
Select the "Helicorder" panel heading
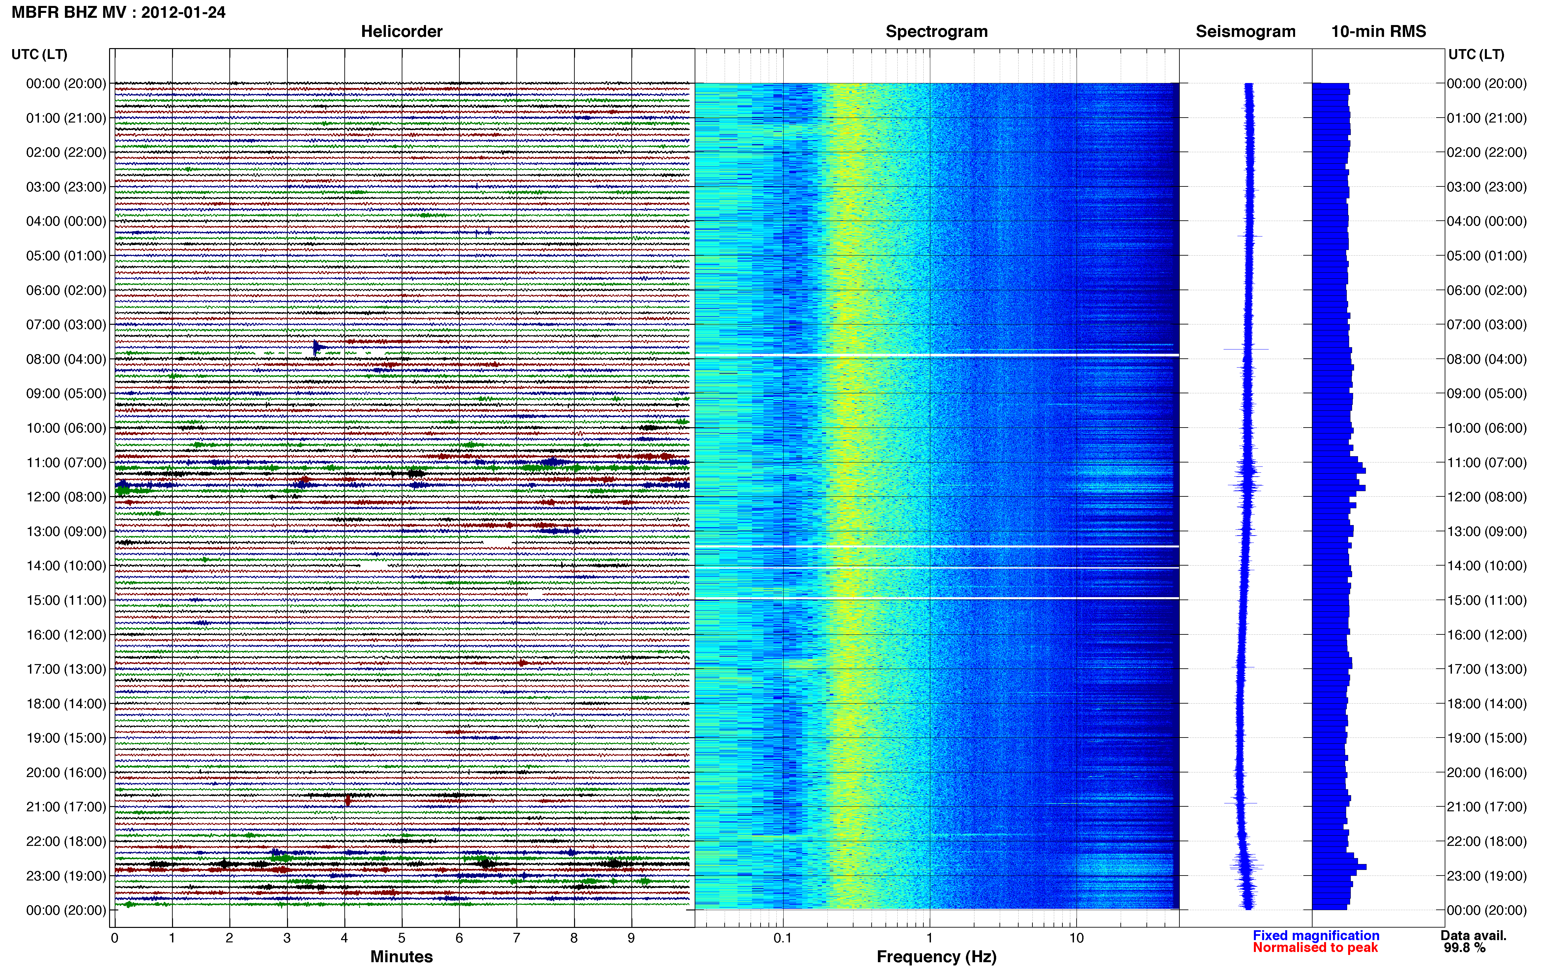pyautogui.click(x=402, y=32)
